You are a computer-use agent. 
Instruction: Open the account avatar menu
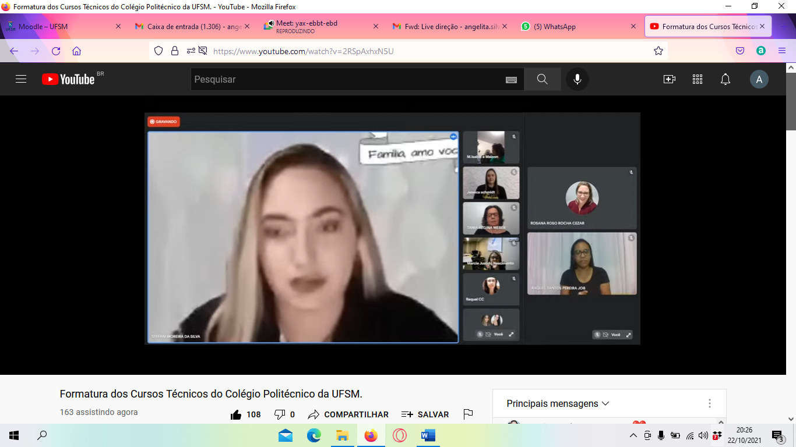coord(759,79)
